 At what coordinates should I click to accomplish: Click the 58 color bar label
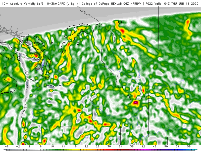pyautogui.click(x=189, y=146)
